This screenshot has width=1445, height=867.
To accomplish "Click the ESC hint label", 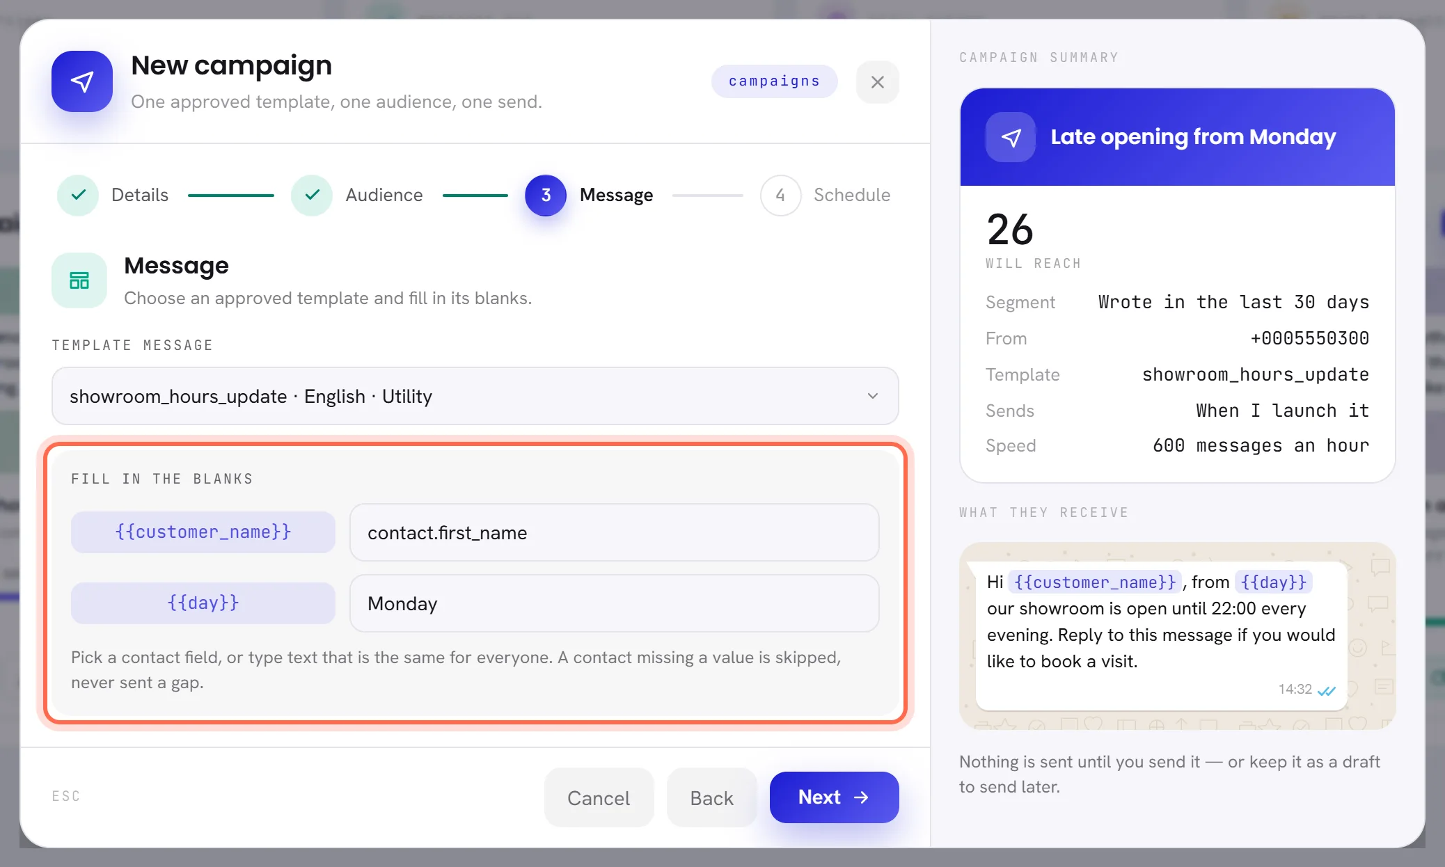I will coord(66,796).
